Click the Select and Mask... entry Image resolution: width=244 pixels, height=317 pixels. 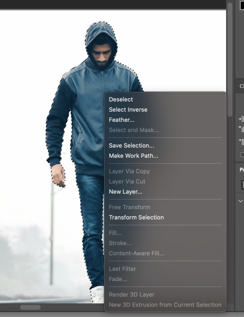pyautogui.click(x=134, y=130)
